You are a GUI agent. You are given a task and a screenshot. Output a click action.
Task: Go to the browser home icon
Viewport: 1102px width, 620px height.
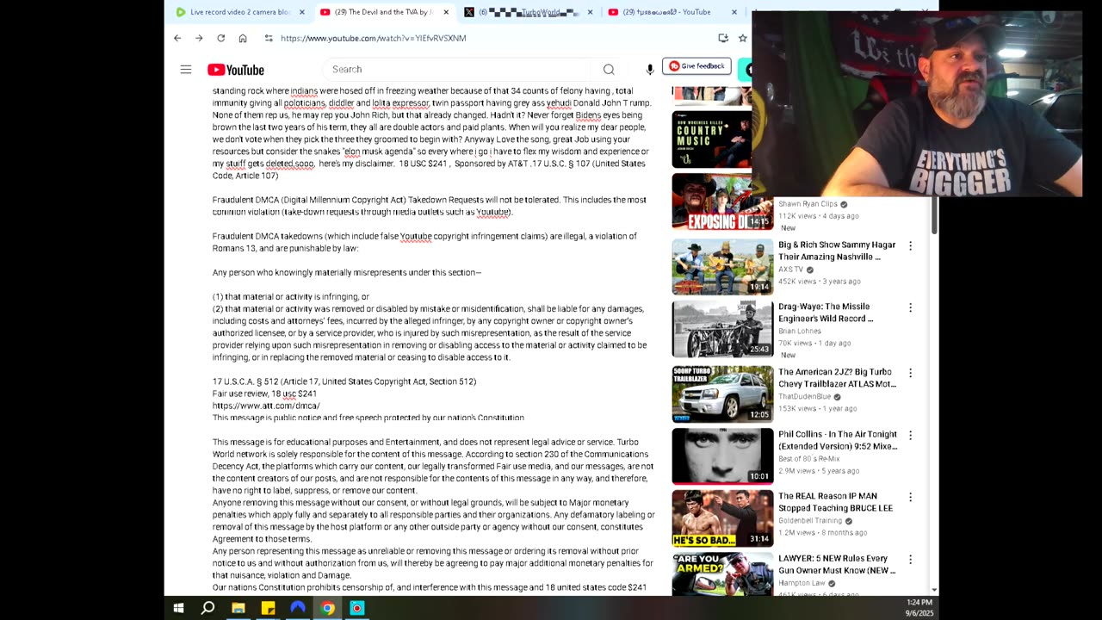(243, 38)
